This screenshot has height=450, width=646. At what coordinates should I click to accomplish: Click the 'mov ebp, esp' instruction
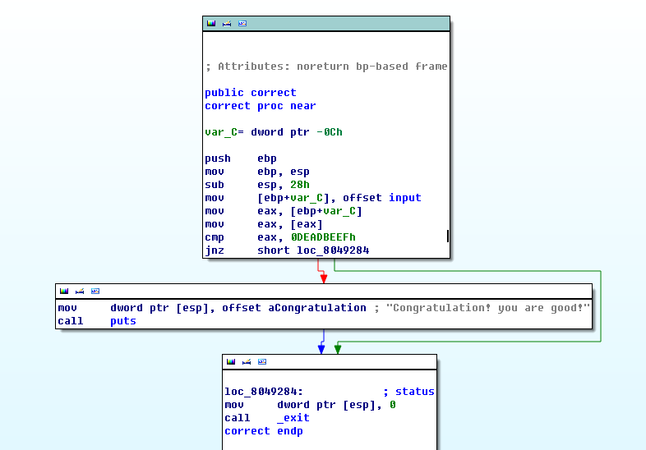[x=257, y=172]
